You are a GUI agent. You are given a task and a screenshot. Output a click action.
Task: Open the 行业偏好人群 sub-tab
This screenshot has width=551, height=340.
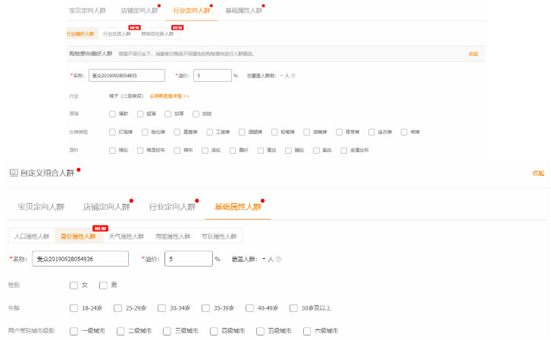80,34
